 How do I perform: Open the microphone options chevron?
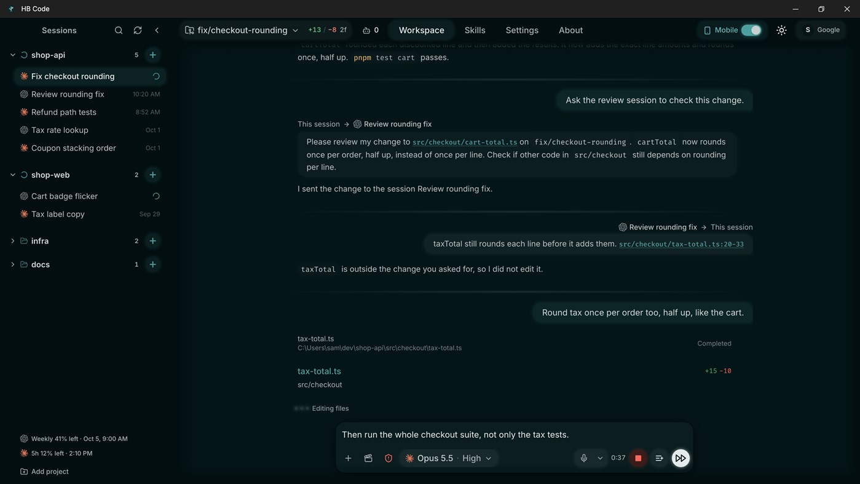tap(600, 458)
